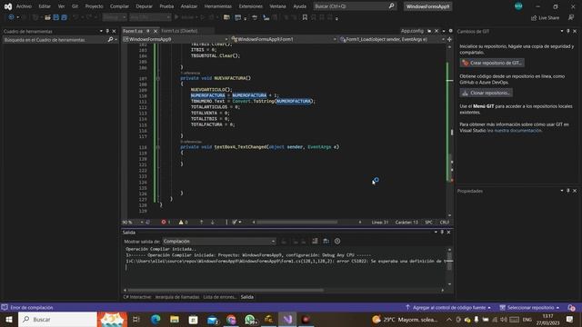Open the Cambios de GIT panel options arrow
582x327 pixels.
point(562,31)
